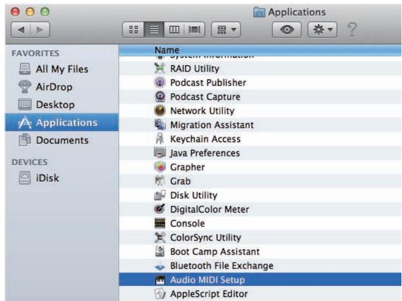
Task: Select the "Grab" name
Action: 181,182
